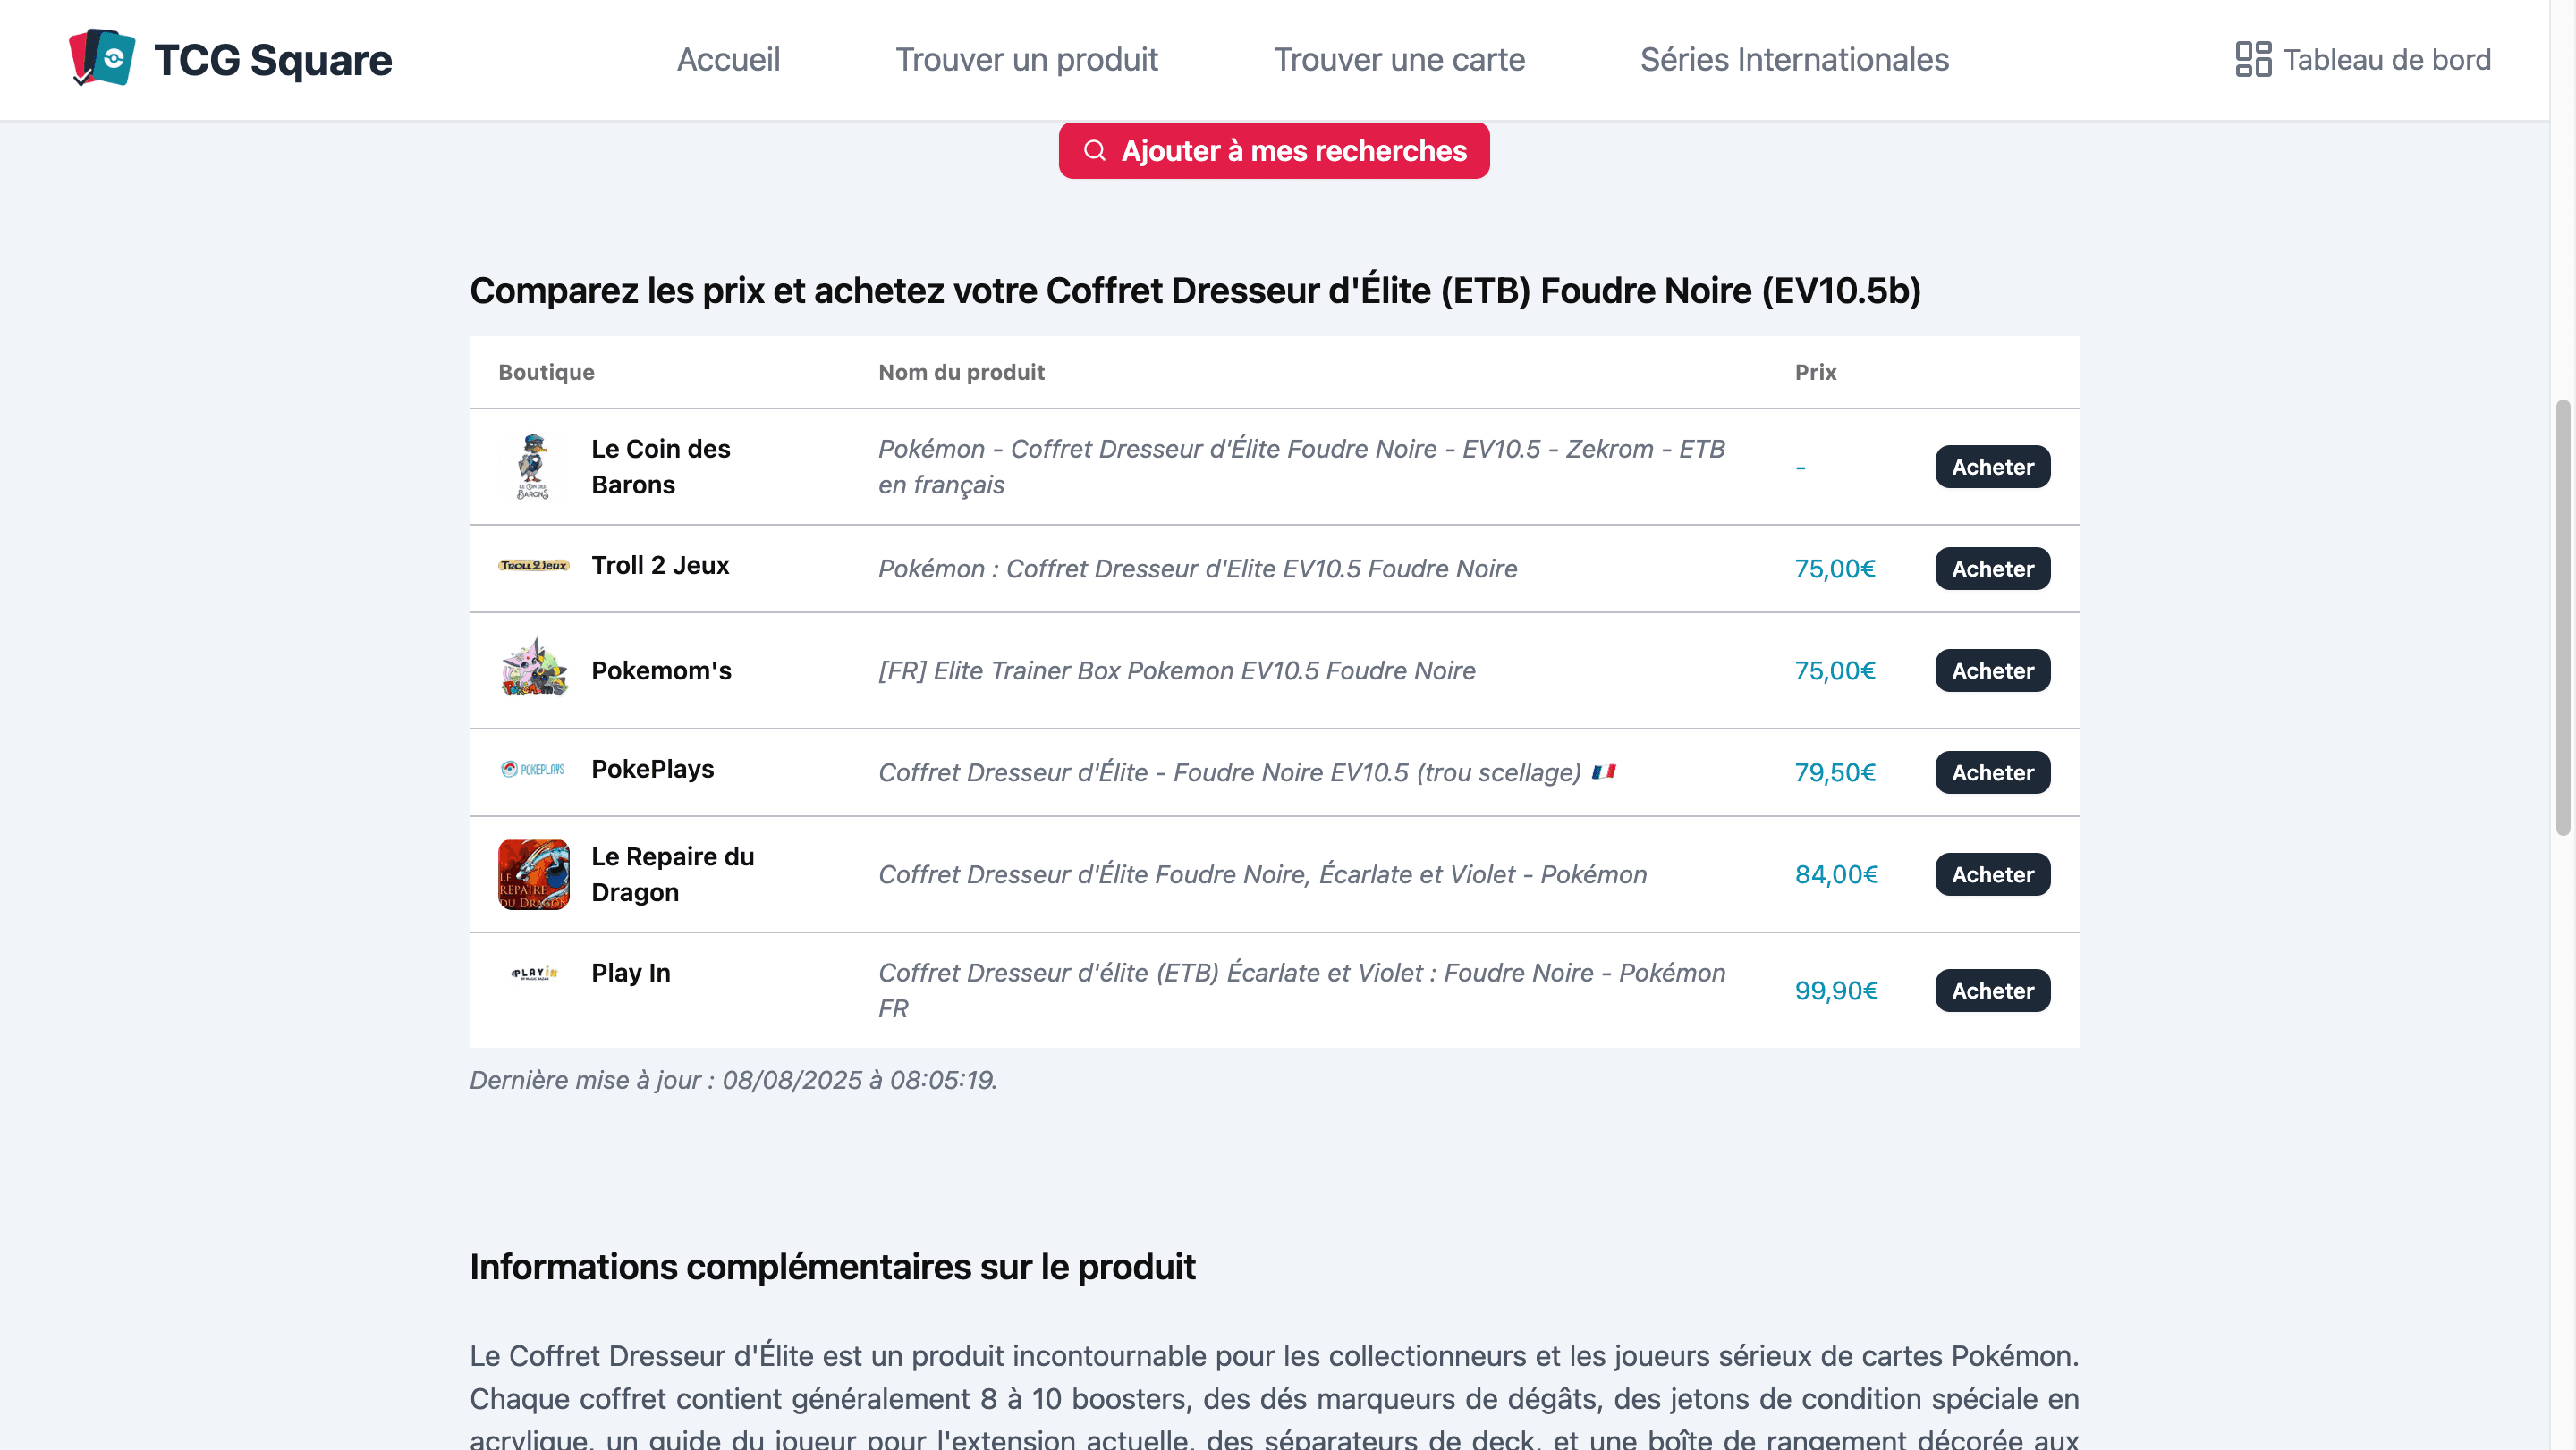Open the Accueil menu item
Image resolution: width=2576 pixels, height=1450 pixels.
pos(728,60)
